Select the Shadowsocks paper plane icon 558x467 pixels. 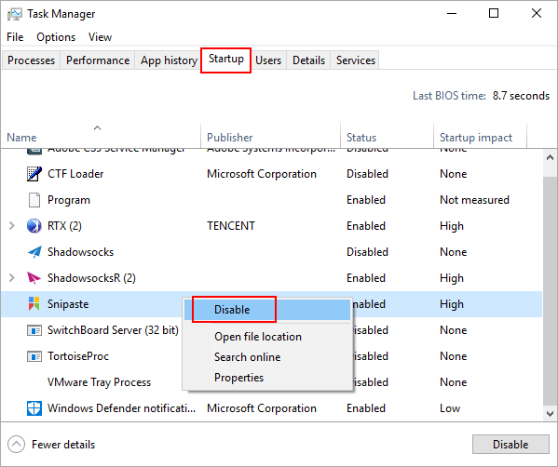point(34,252)
